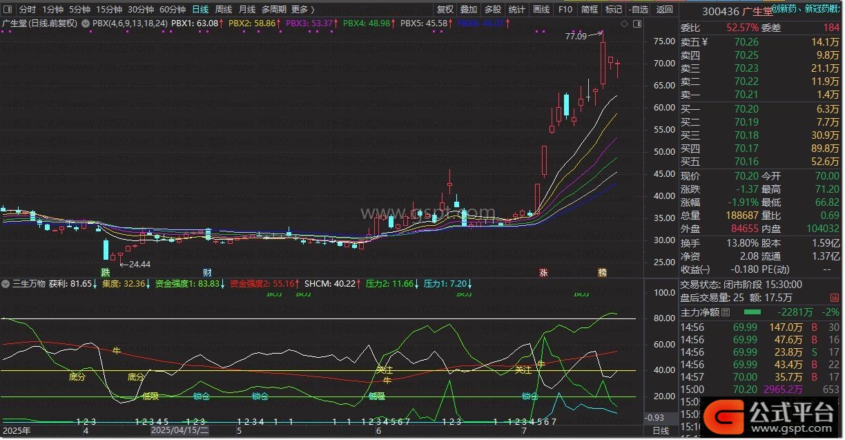Select the 5分钟 period
Image resolution: width=845 pixels, height=440 pixels.
pyautogui.click(x=79, y=10)
